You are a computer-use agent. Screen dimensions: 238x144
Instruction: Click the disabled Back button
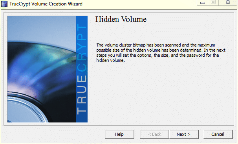pos(154,134)
